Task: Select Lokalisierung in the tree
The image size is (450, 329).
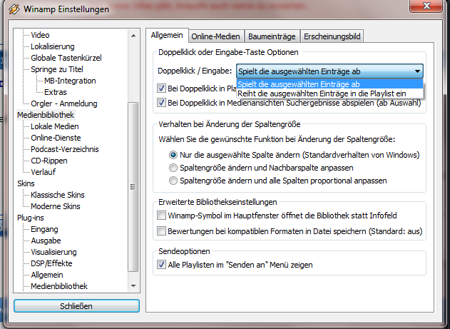Action: (x=53, y=46)
